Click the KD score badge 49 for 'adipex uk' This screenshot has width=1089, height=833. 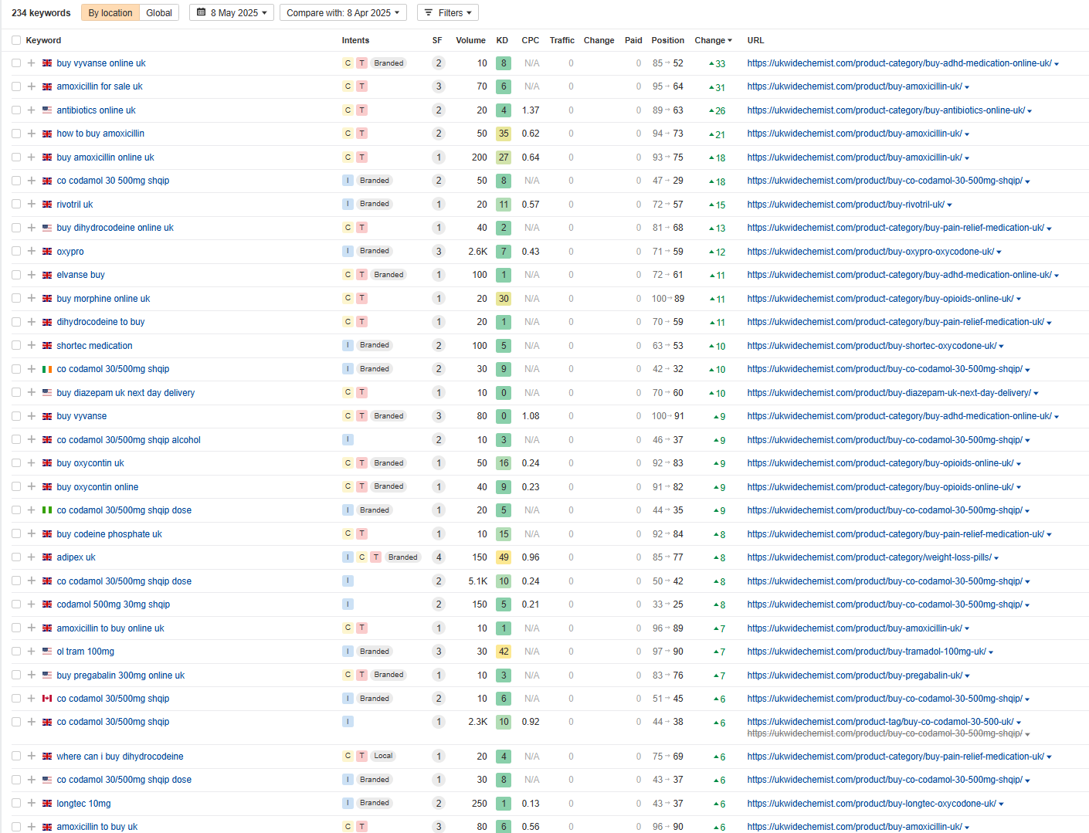pyautogui.click(x=504, y=557)
